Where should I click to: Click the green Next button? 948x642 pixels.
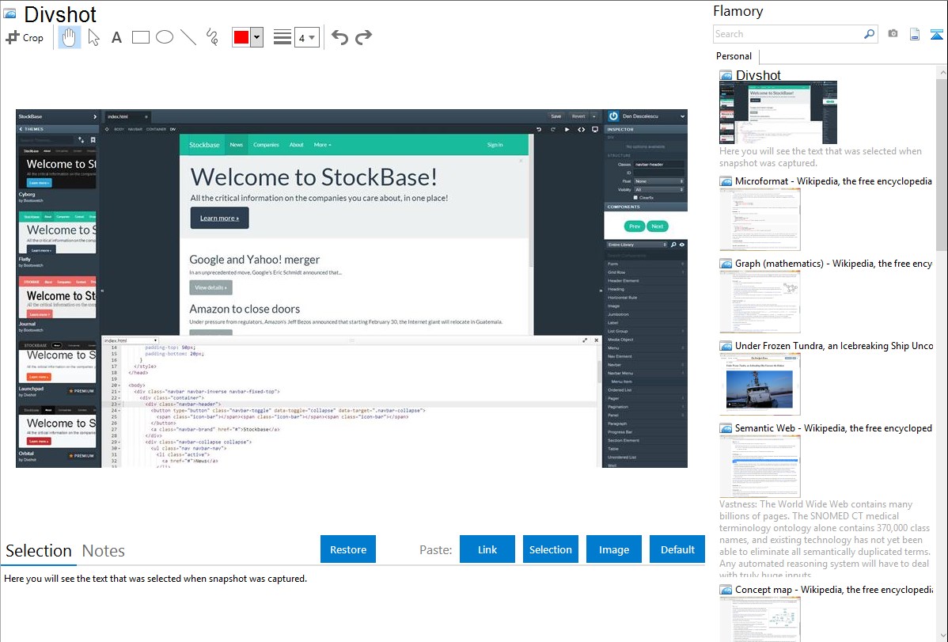tap(658, 226)
